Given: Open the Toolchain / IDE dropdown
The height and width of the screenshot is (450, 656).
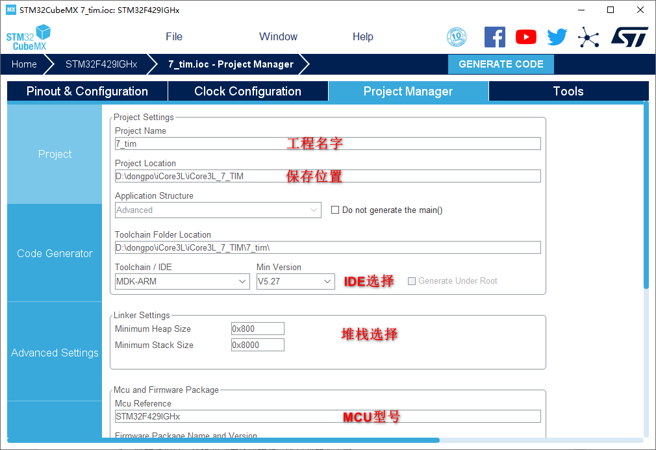Looking at the screenshot, I should [182, 282].
